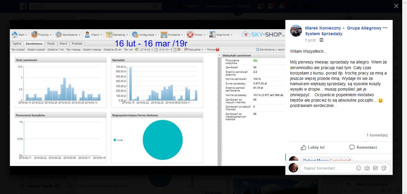Click the Napisz komentarz input field
Image resolution: width=407 pixels, height=194 pixels.
click(x=326, y=168)
